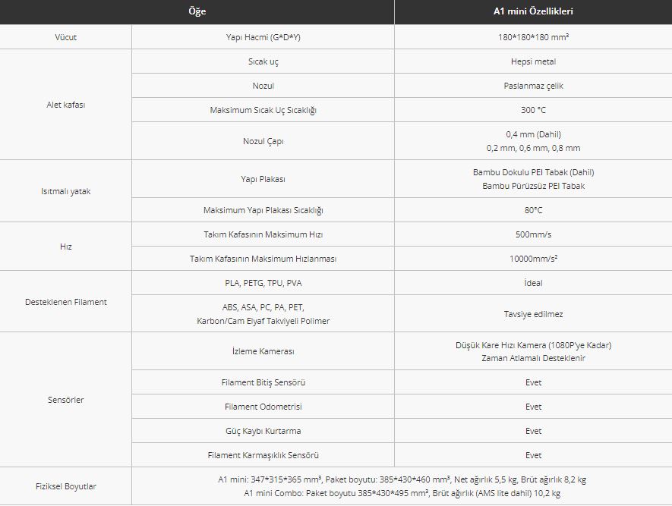Click the "Nozul Çapı" row label
Image resolution: width=672 pixels, height=506 pixels.
[x=263, y=141]
